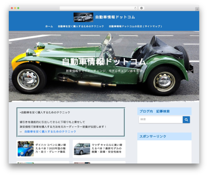Screen dimensions: 208x176
Task: Open the サイトマップ menu item
Action: click(x=135, y=26)
